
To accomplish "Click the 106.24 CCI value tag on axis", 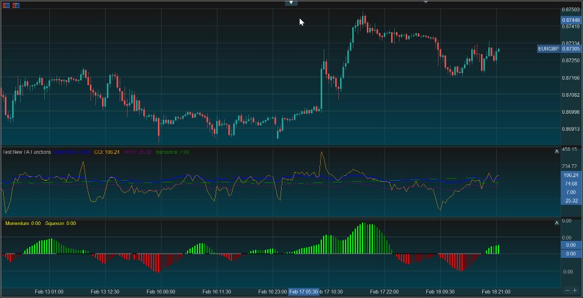I will pyautogui.click(x=571, y=175).
